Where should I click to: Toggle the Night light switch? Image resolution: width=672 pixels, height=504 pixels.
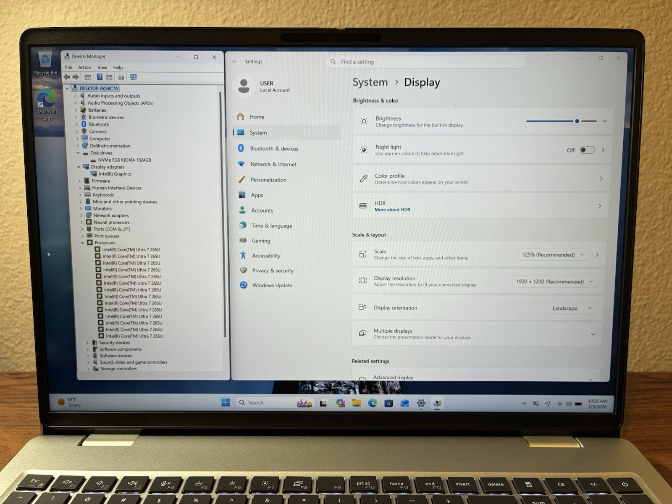(587, 150)
